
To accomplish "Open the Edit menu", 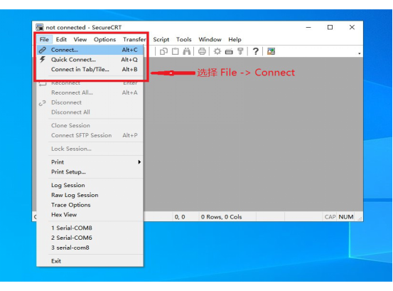I will 61,39.
